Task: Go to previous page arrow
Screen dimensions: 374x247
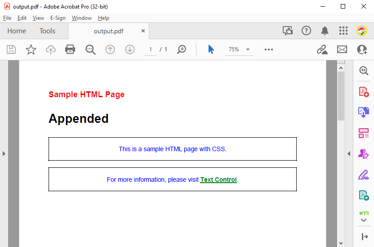Action: (110, 49)
